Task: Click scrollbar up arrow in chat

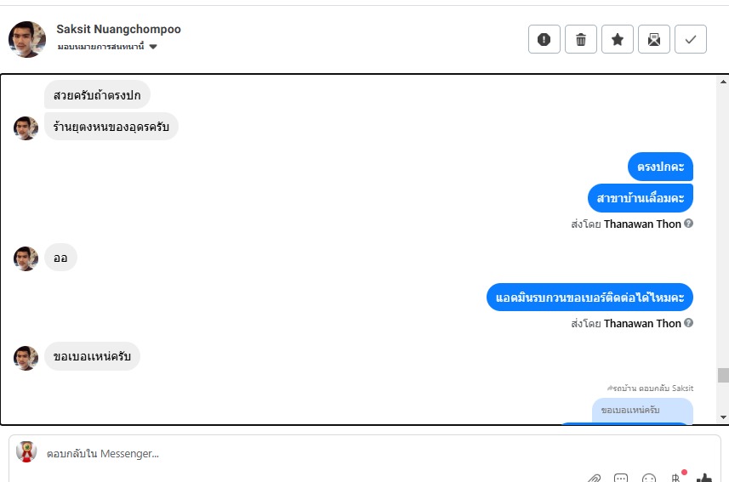Action: [x=723, y=82]
